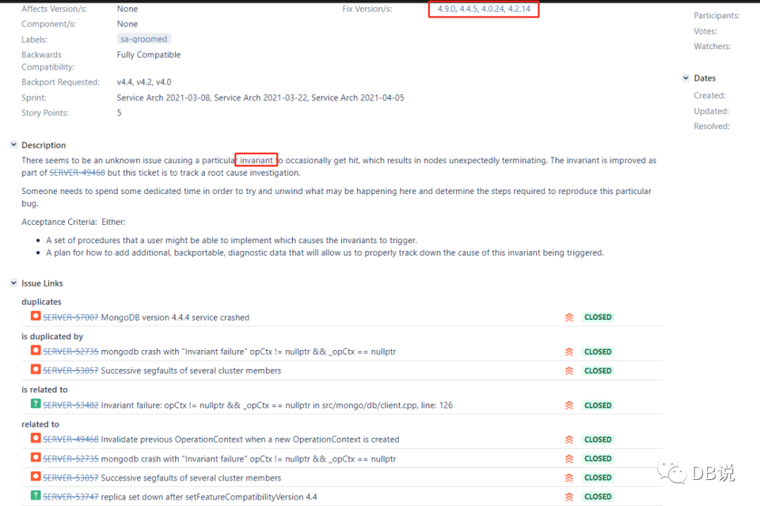Click CLOSED status on SERVER-53402 row

click(597, 406)
